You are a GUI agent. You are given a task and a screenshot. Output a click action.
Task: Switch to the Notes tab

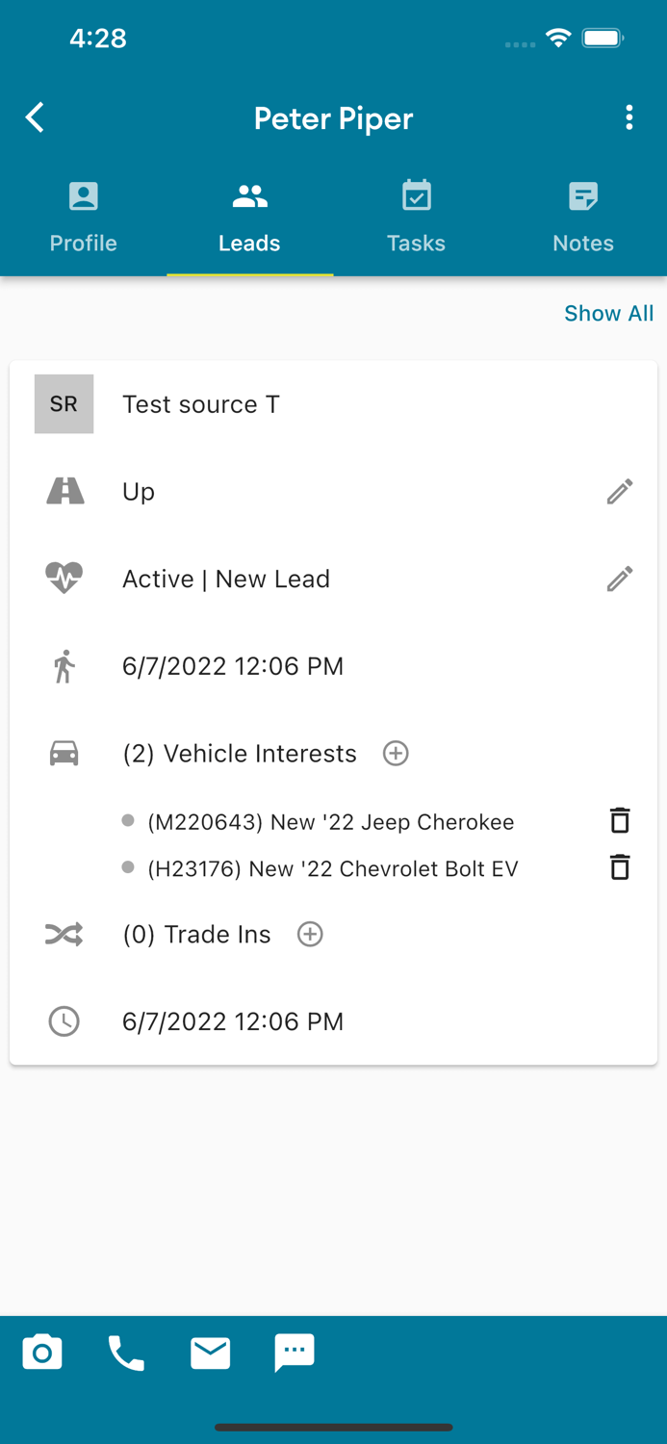(582, 214)
